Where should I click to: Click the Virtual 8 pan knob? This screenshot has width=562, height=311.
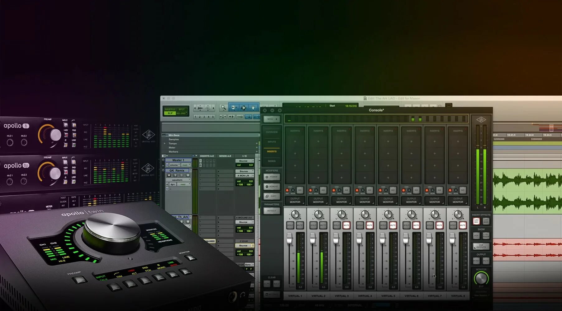(x=458, y=214)
